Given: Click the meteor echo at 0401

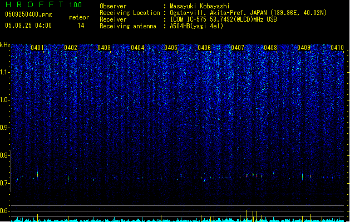Looking at the screenshot, I should coord(37,174).
